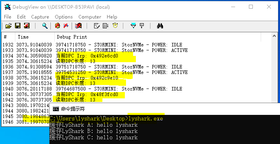Toggle the Capture magnifying glass icon
280x144 pixels.
(x=45, y=26)
